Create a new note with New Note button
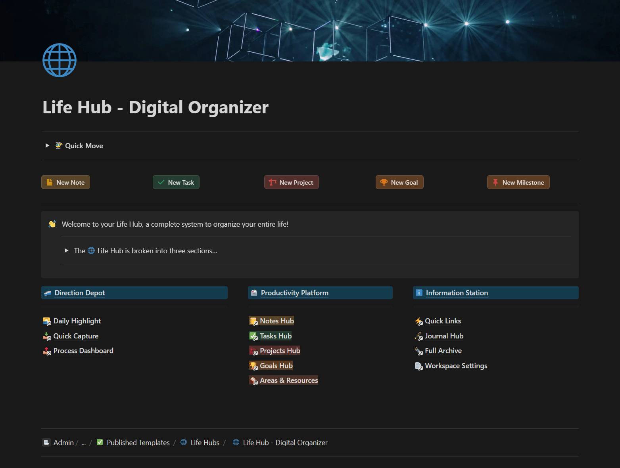The height and width of the screenshot is (468, 620). coord(66,182)
